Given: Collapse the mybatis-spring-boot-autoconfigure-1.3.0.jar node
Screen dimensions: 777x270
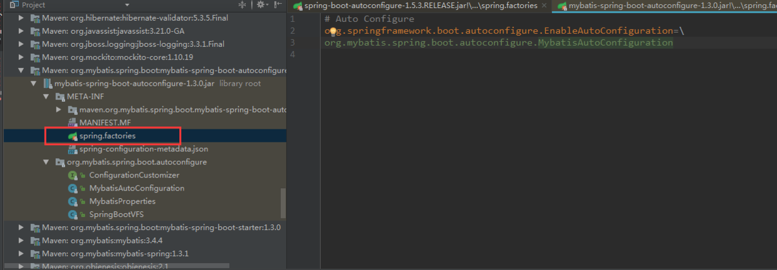Looking at the screenshot, I should [x=33, y=84].
